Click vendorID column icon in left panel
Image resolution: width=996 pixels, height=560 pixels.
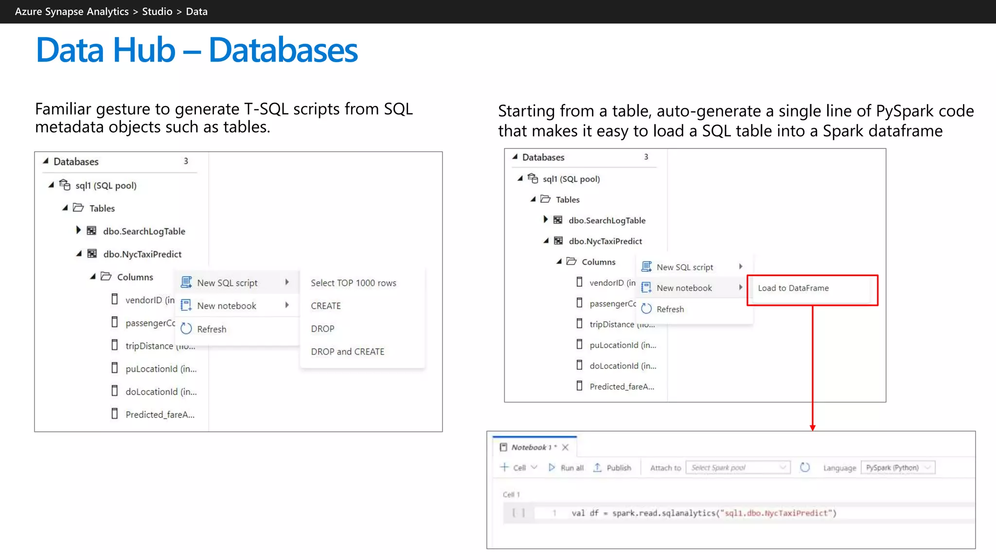pos(115,299)
